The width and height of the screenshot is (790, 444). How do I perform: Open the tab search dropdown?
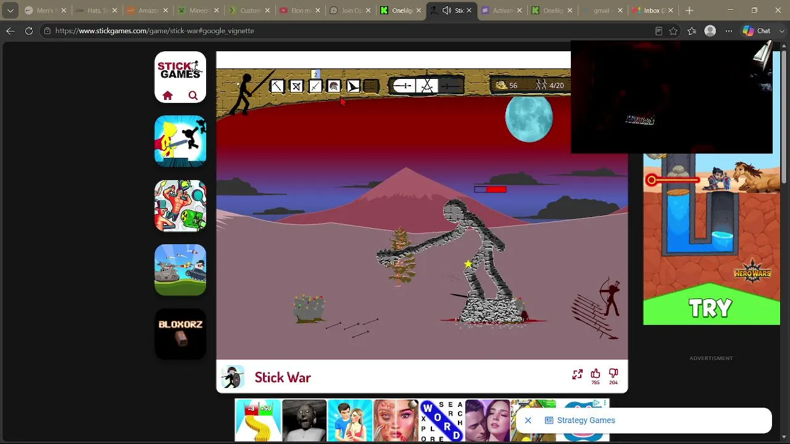pos(10,10)
